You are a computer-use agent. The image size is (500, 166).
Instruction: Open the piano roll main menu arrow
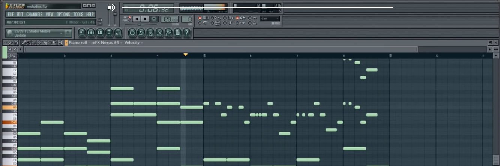5,43
